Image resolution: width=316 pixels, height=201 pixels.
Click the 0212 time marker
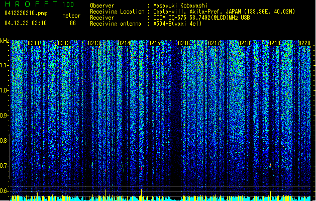64,43
